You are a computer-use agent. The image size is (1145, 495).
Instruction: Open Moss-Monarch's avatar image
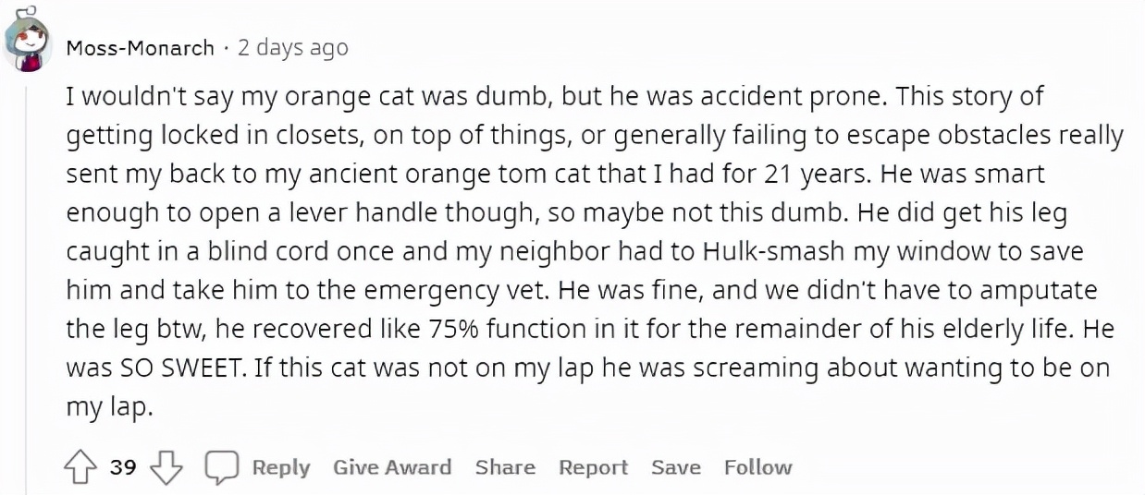[28, 42]
